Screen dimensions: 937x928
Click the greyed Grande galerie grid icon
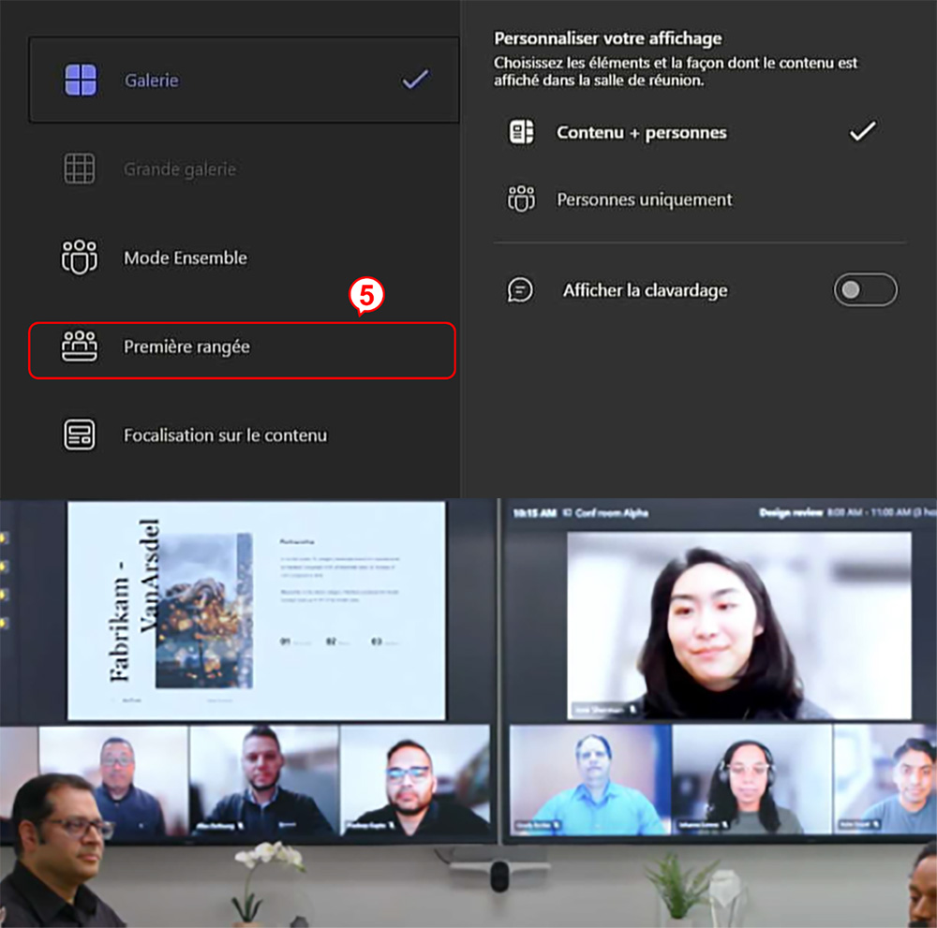tap(80, 169)
